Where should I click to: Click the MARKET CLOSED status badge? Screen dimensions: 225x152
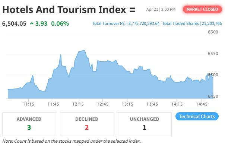click(202, 9)
